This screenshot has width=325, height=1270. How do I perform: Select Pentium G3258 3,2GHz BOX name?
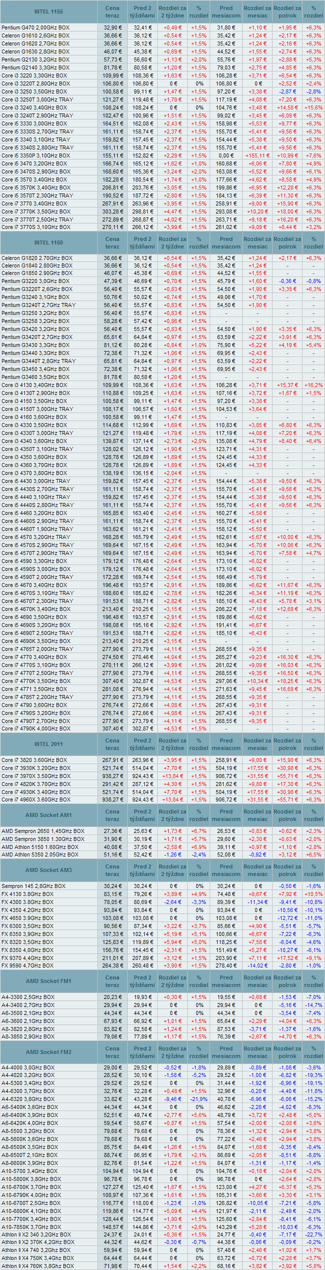click(35, 321)
